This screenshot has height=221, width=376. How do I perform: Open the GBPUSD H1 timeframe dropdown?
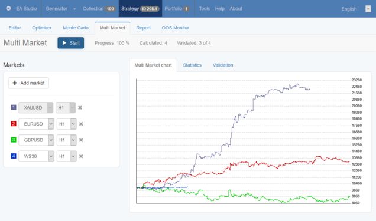click(66, 140)
